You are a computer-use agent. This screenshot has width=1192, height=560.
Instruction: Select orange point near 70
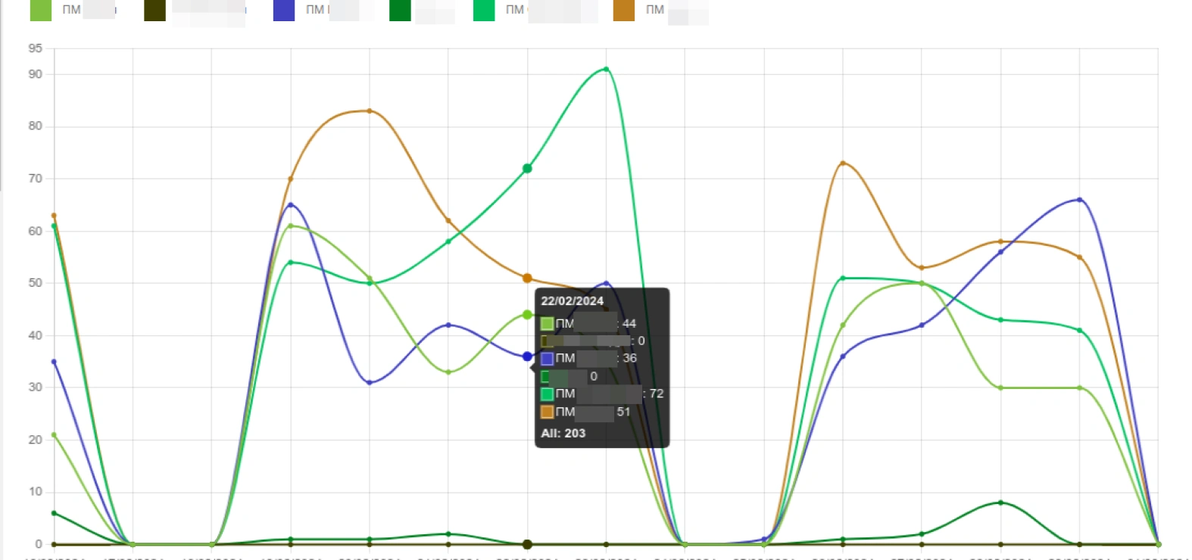coord(290,179)
